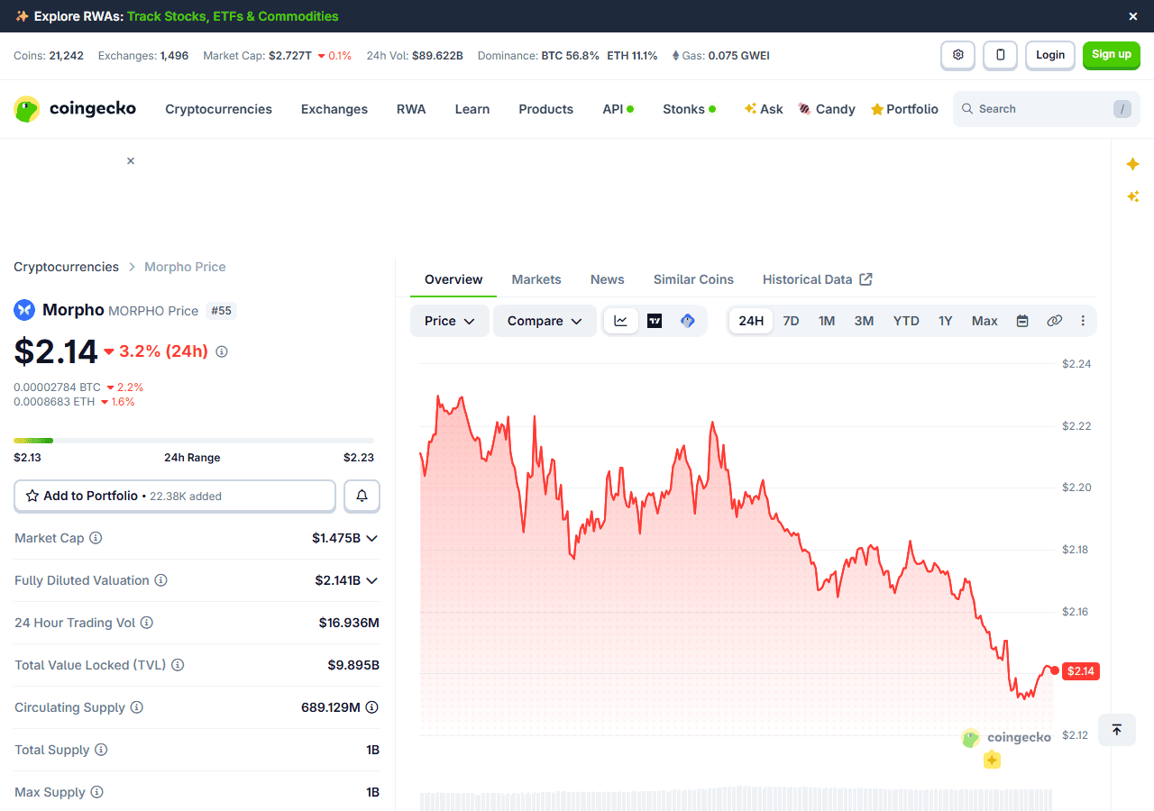
Task: Switch to the News tab
Action: (608, 279)
